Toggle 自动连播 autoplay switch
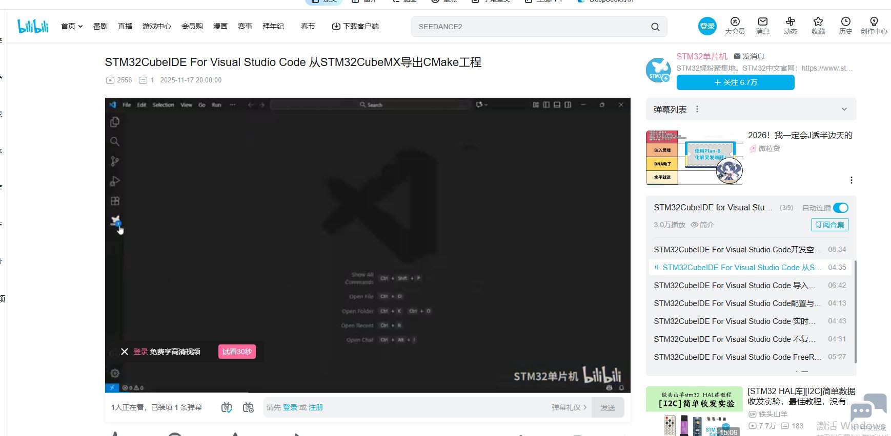Screen dimensions: 891x436 [x=841, y=208]
